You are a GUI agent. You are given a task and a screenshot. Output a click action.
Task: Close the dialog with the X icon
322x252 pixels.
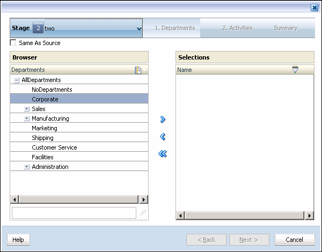(314, 8)
